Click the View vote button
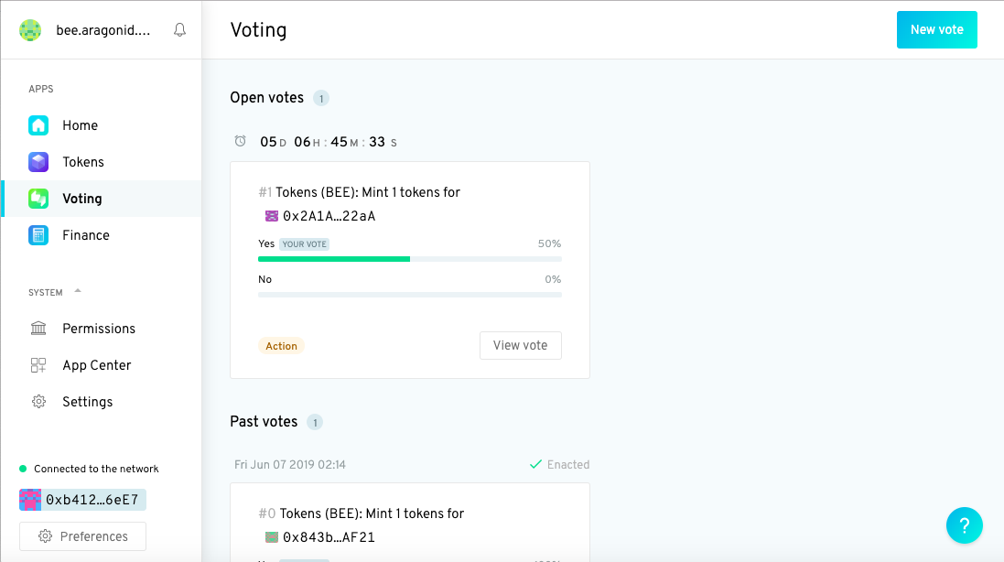 click(521, 346)
